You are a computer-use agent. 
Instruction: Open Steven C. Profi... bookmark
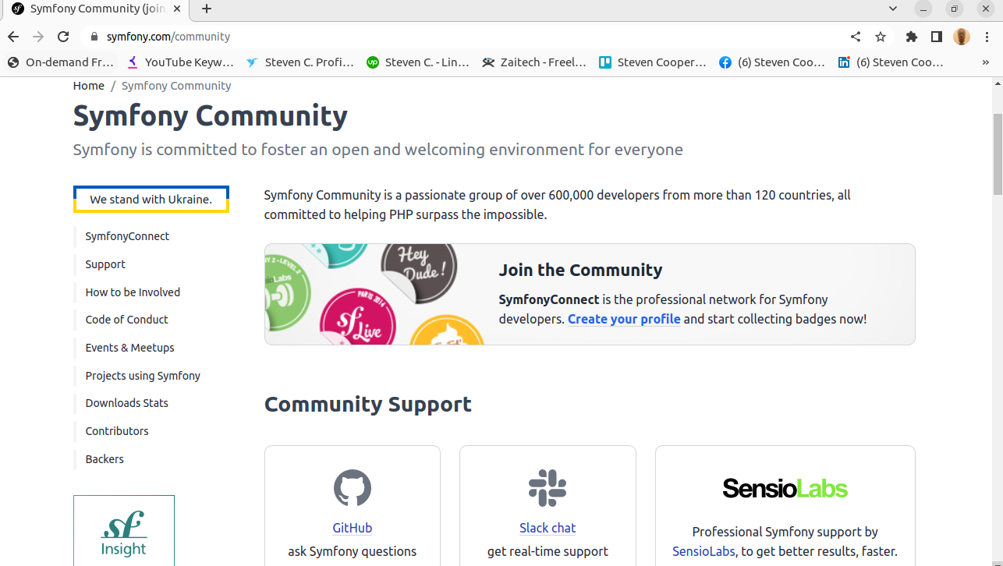[300, 62]
